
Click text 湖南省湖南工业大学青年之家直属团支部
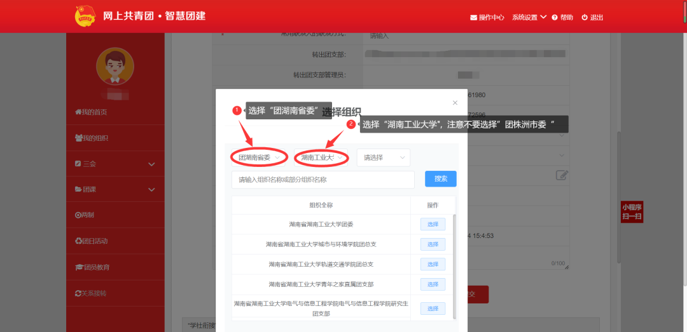point(321,284)
